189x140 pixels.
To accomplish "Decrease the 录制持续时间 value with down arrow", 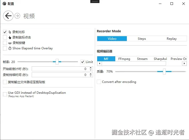I will (x=91, y=76).
